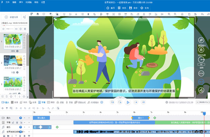Go to 首页 home page

pos(110,8)
